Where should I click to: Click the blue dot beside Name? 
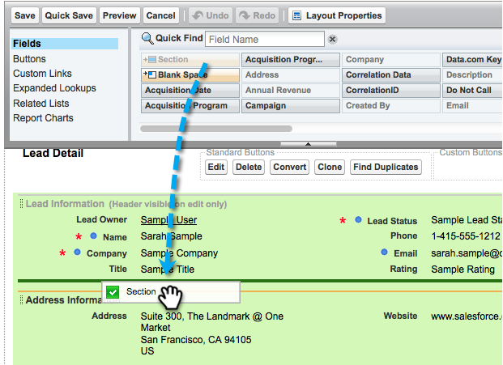click(x=93, y=236)
